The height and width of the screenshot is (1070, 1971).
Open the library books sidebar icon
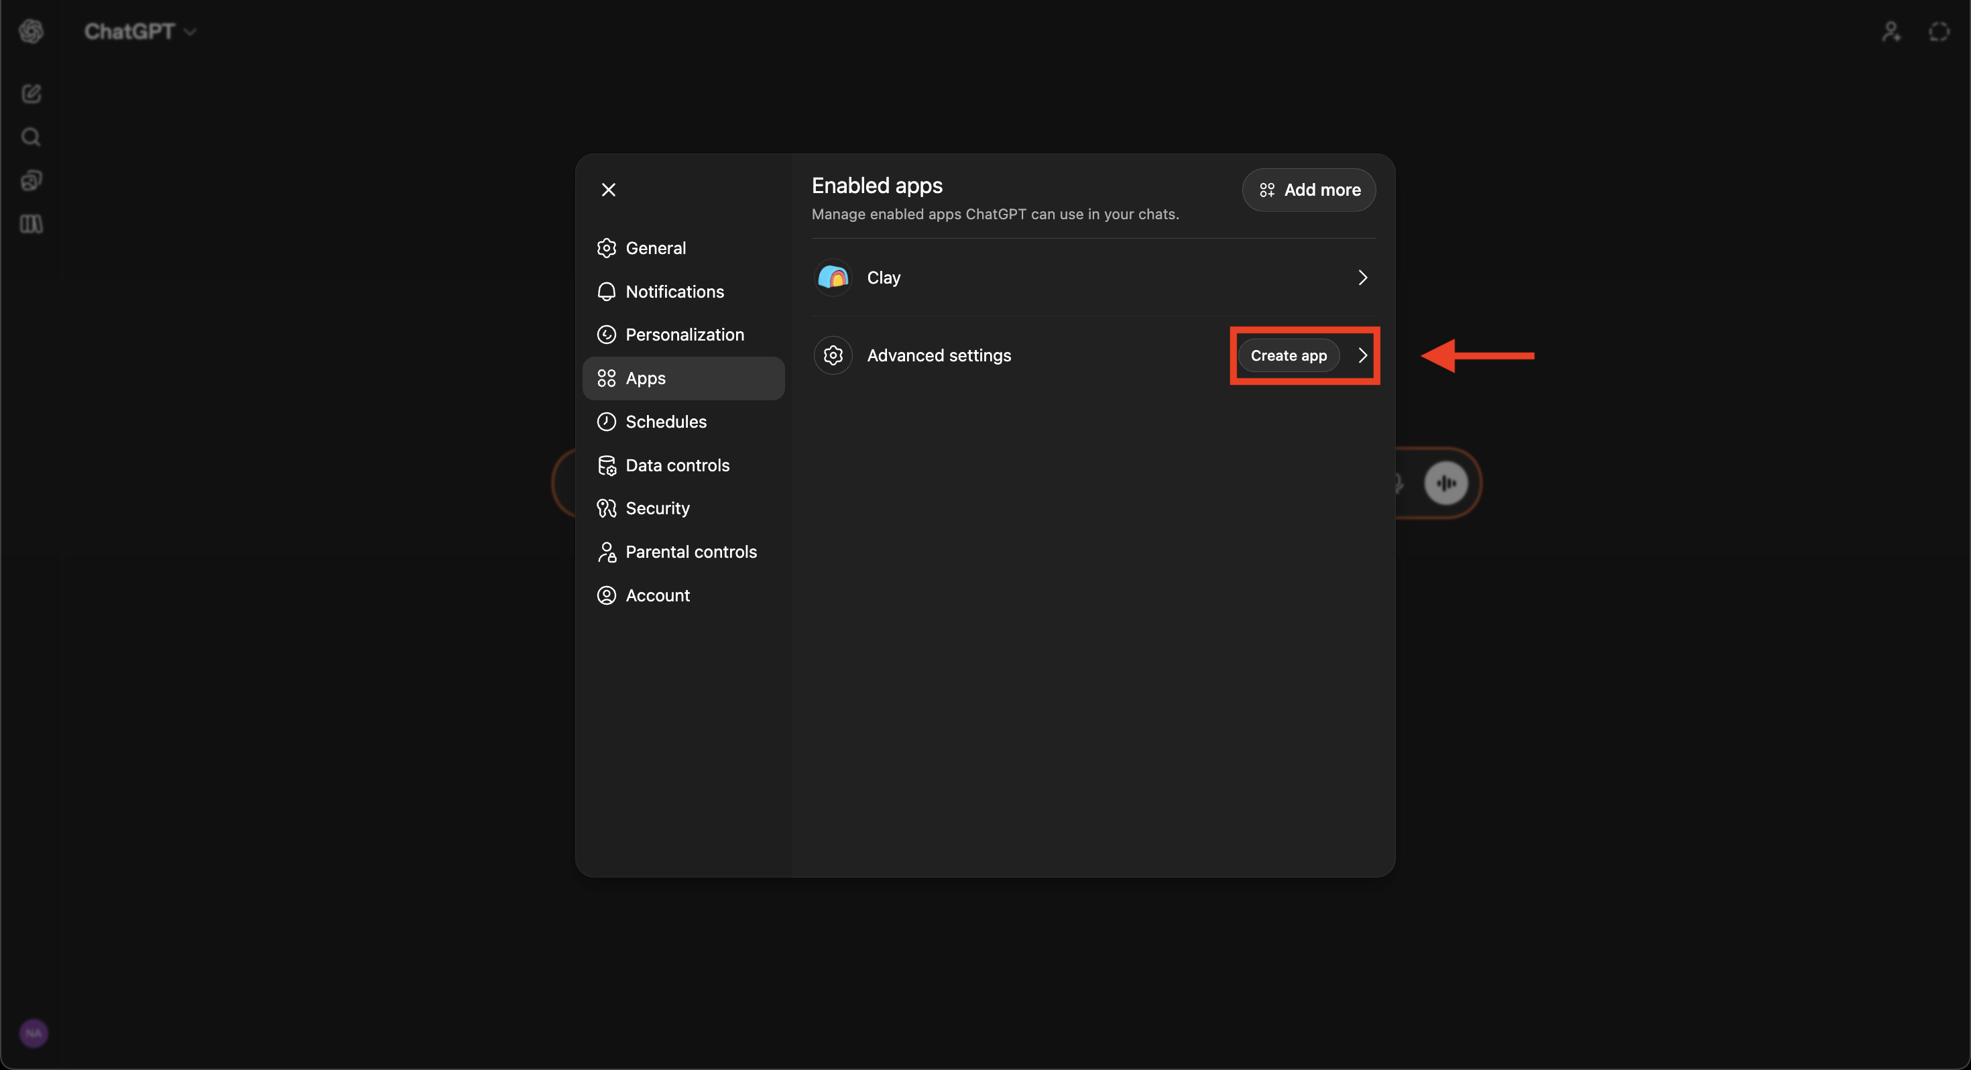[x=32, y=223]
